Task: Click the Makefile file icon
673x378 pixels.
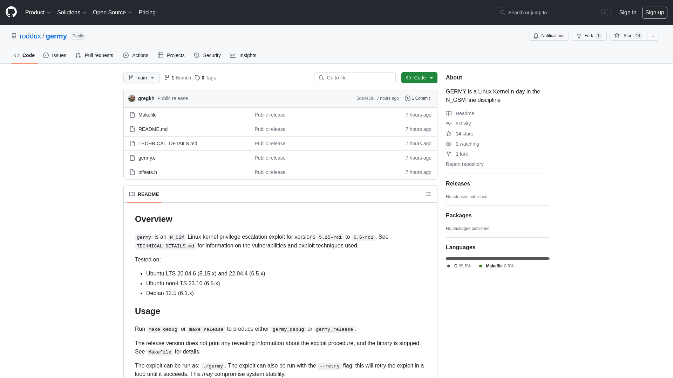Action: [x=132, y=115]
